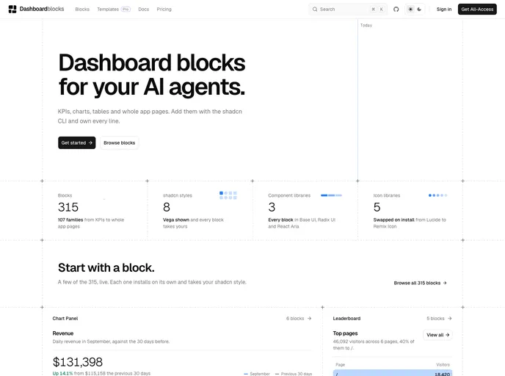Click the Component libraries count 3
Viewport: 505px width, 376px height.
point(272,207)
